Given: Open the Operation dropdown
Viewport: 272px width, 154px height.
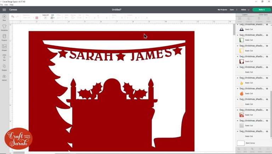Looking at the screenshot, I should click(28, 18).
